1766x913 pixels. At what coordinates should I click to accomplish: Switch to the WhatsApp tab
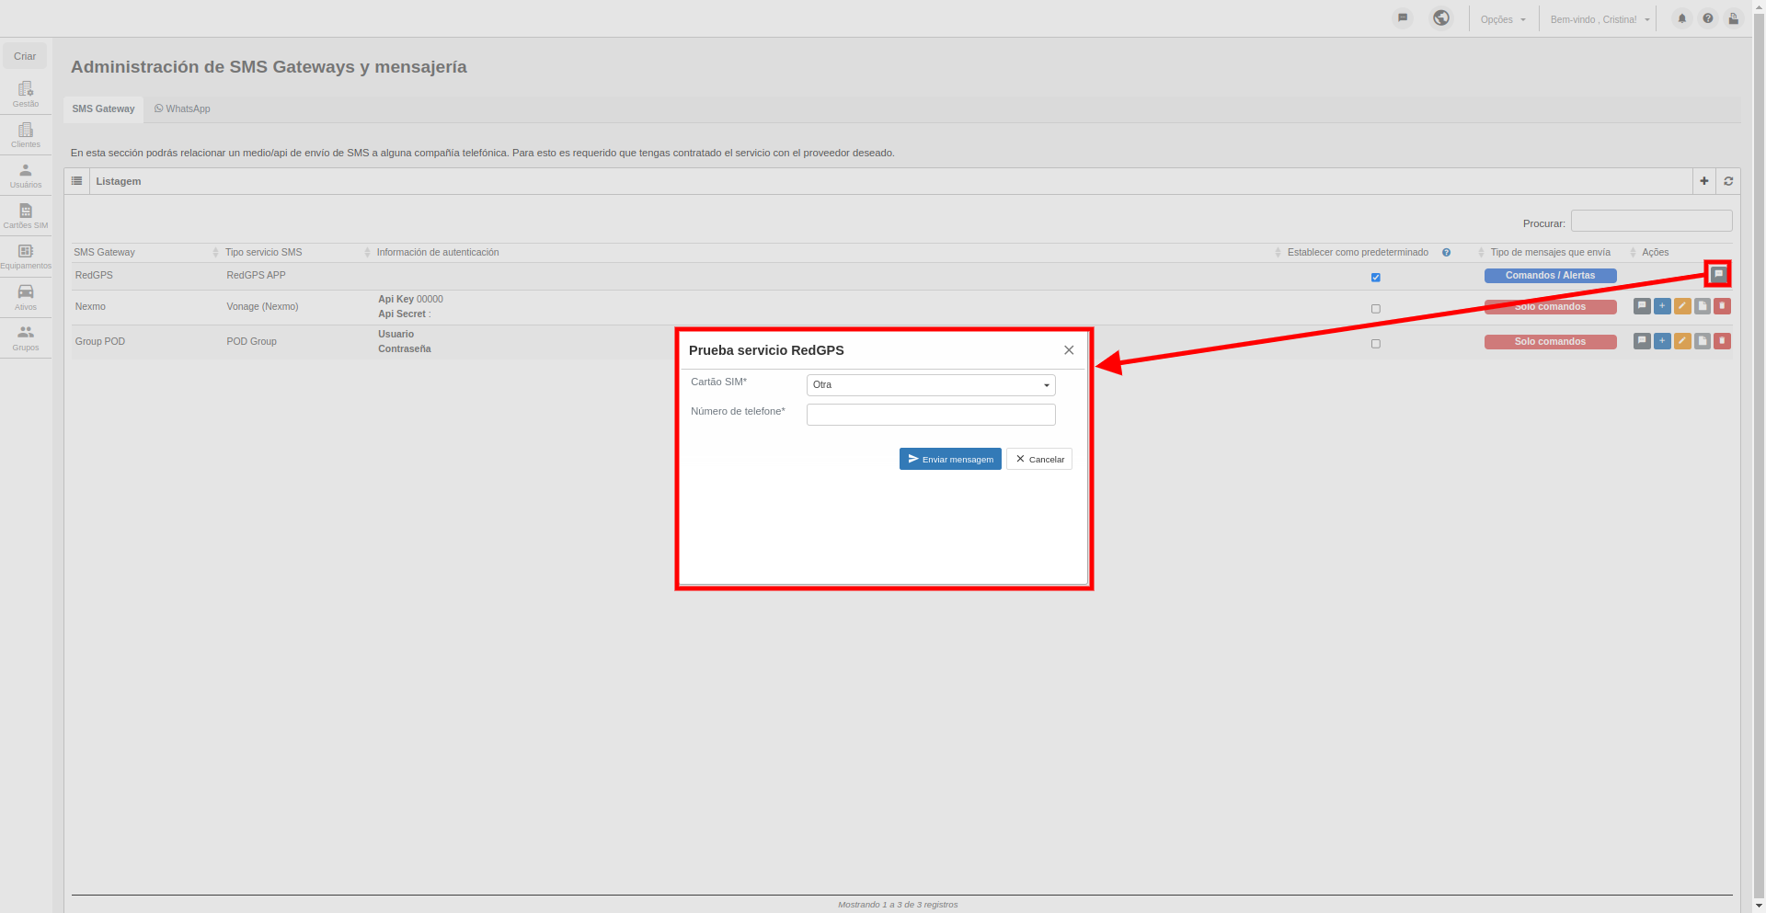182,108
